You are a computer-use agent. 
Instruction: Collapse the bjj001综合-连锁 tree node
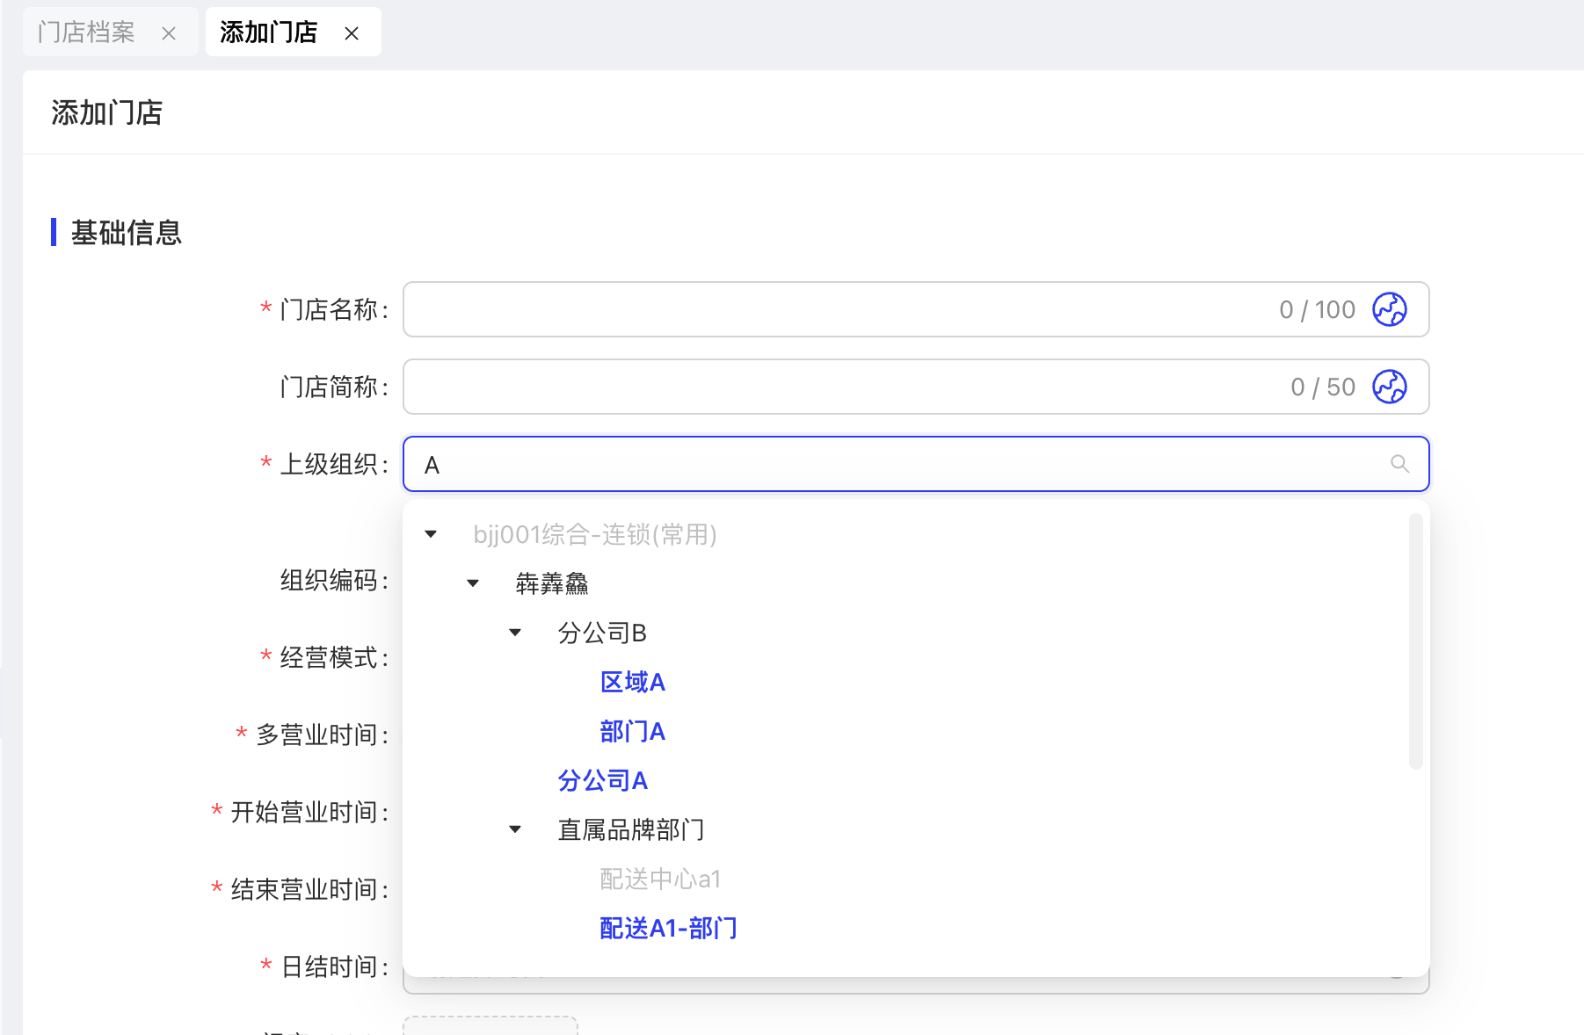[x=431, y=534]
